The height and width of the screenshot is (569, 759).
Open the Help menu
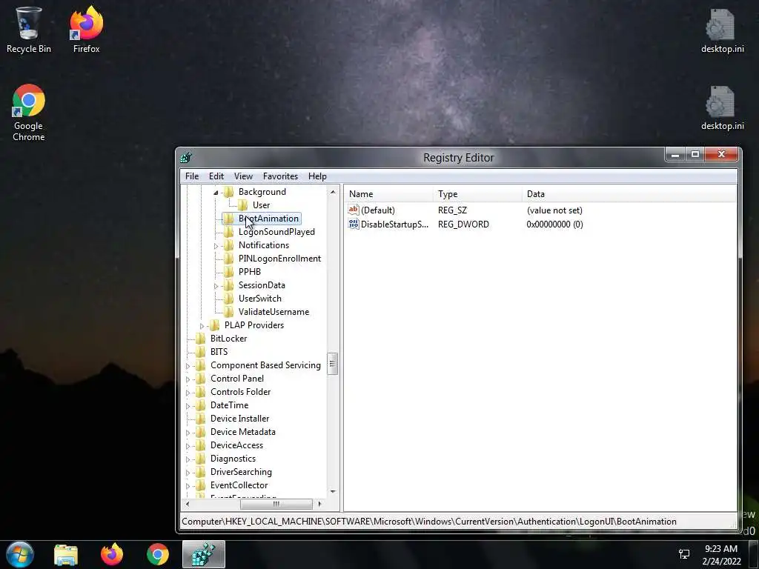pos(317,176)
